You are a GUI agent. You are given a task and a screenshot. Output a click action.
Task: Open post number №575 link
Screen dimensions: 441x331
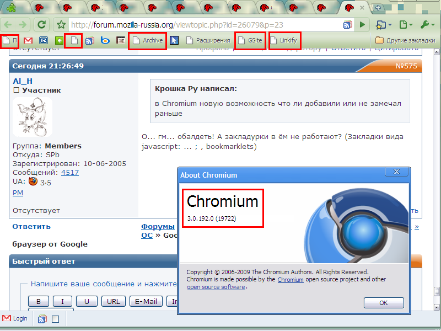click(406, 66)
